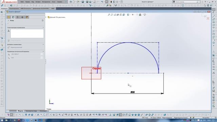
Task: Click the arc center point in sketch
Action: point(128,73)
